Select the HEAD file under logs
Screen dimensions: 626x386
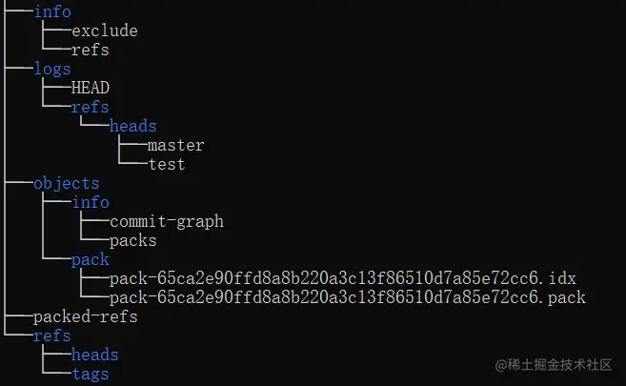tap(90, 88)
